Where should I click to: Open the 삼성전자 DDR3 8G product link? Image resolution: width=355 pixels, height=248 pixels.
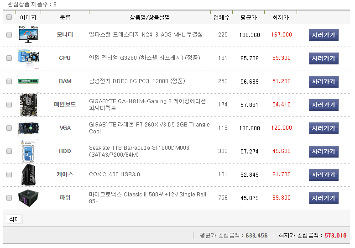137,81
